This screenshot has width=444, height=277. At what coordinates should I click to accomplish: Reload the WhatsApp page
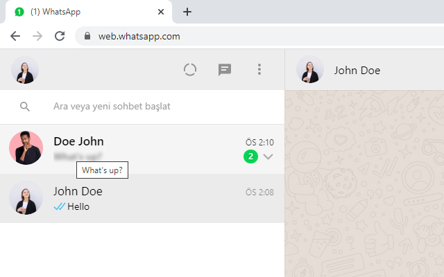[60, 36]
